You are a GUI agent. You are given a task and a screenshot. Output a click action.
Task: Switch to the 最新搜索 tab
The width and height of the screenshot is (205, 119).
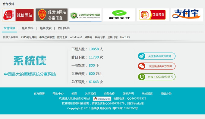[46, 28]
